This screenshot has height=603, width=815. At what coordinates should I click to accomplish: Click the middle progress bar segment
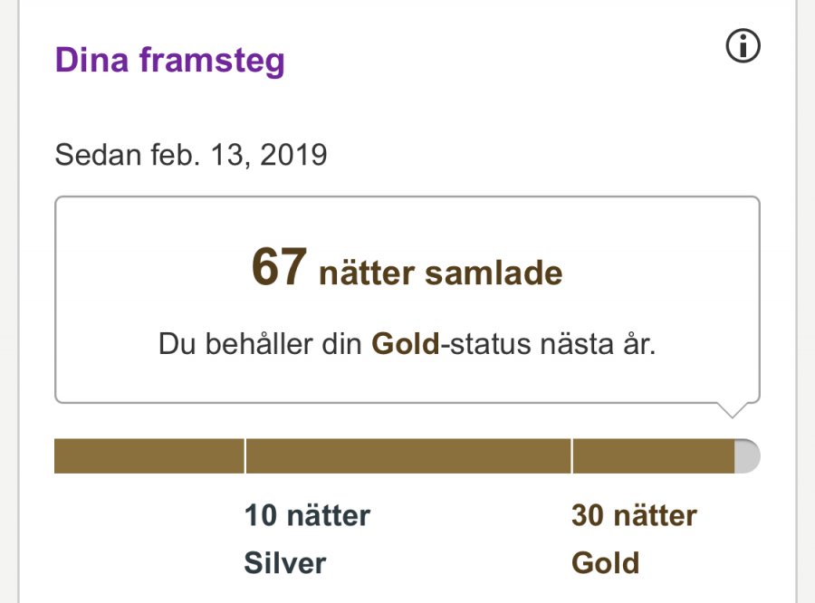click(408, 456)
